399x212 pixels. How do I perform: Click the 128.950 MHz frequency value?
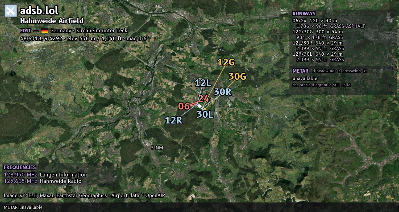(x=20, y=175)
